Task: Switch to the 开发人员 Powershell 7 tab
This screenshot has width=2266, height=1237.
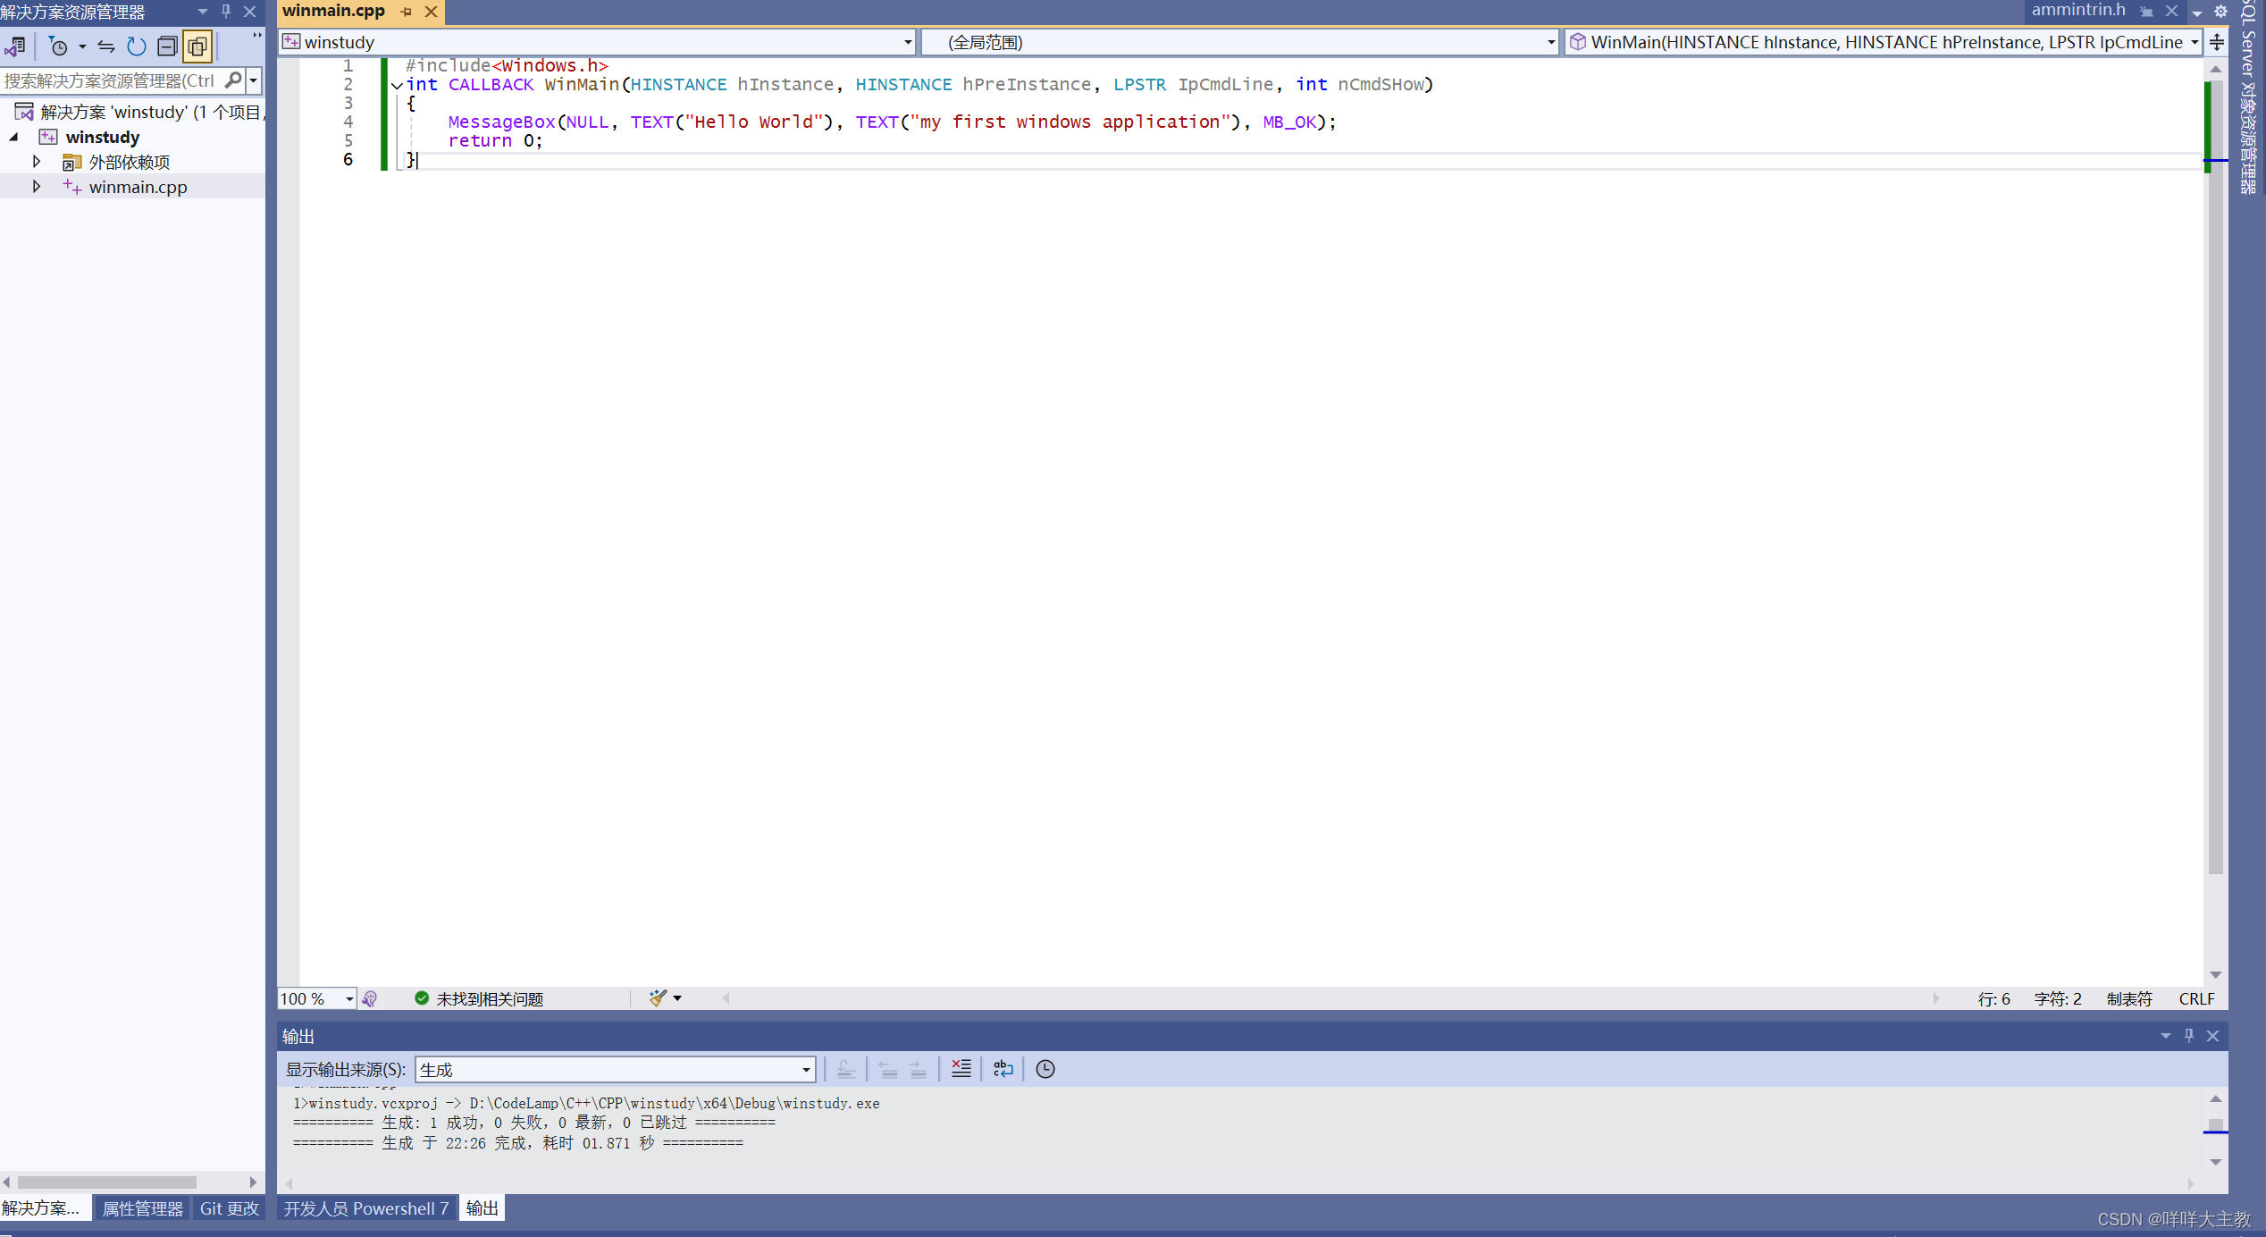Action: pyautogui.click(x=366, y=1208)
